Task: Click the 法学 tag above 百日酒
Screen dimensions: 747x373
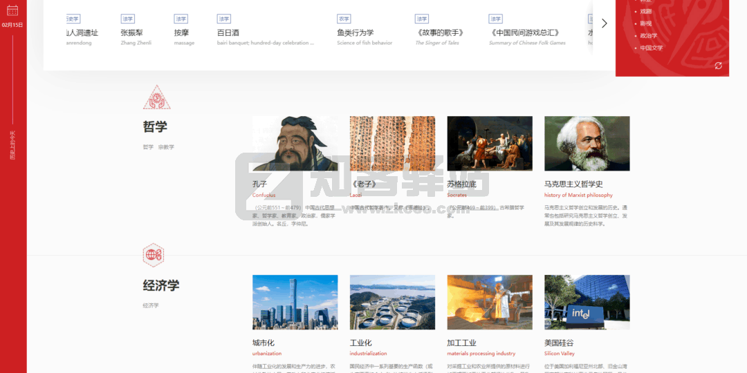Action: pos(223,19)
